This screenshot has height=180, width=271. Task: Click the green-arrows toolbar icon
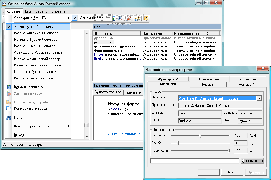113,18
